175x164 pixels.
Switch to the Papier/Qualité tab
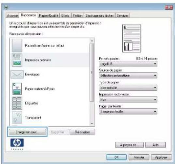point(49,16)
